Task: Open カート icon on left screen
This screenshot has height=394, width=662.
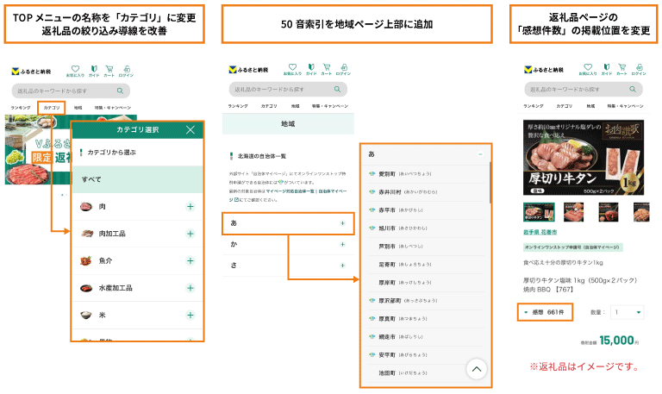Action: [109, 71]
